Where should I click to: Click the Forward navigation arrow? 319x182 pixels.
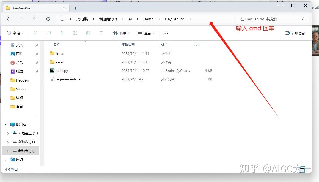point(21,19)
